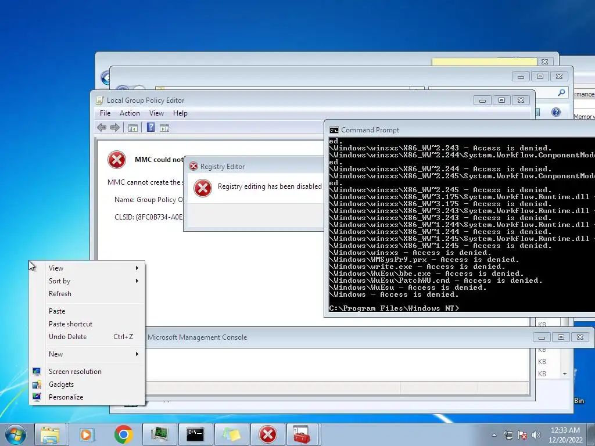Open Google Chrome from the taskbar
595x446 pixels.
[123, 434]
